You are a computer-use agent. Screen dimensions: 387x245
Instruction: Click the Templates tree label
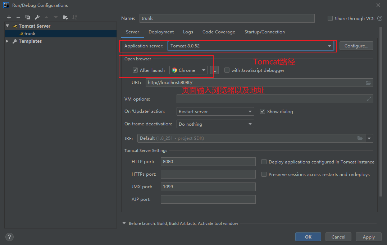pyautogui.click(x=30, y=41)
